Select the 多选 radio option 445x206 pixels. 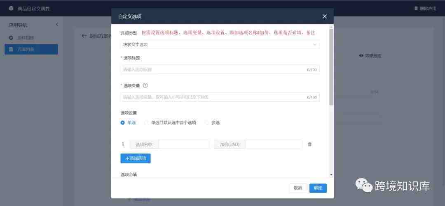pos(206,123)
